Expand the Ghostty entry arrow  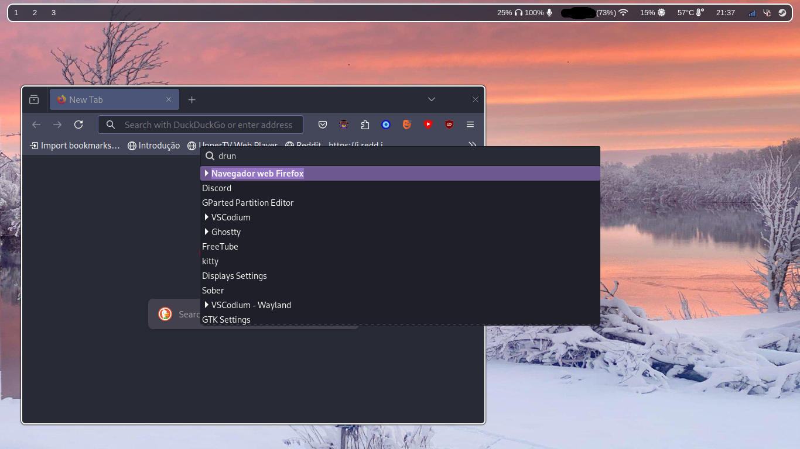point(206,232)
